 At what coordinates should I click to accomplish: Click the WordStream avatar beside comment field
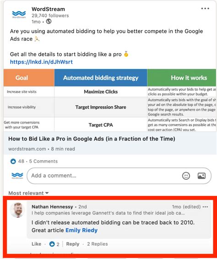click(17, 176)
